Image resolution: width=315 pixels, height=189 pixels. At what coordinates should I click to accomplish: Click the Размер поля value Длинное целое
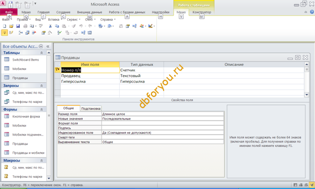tap(163, 114)
